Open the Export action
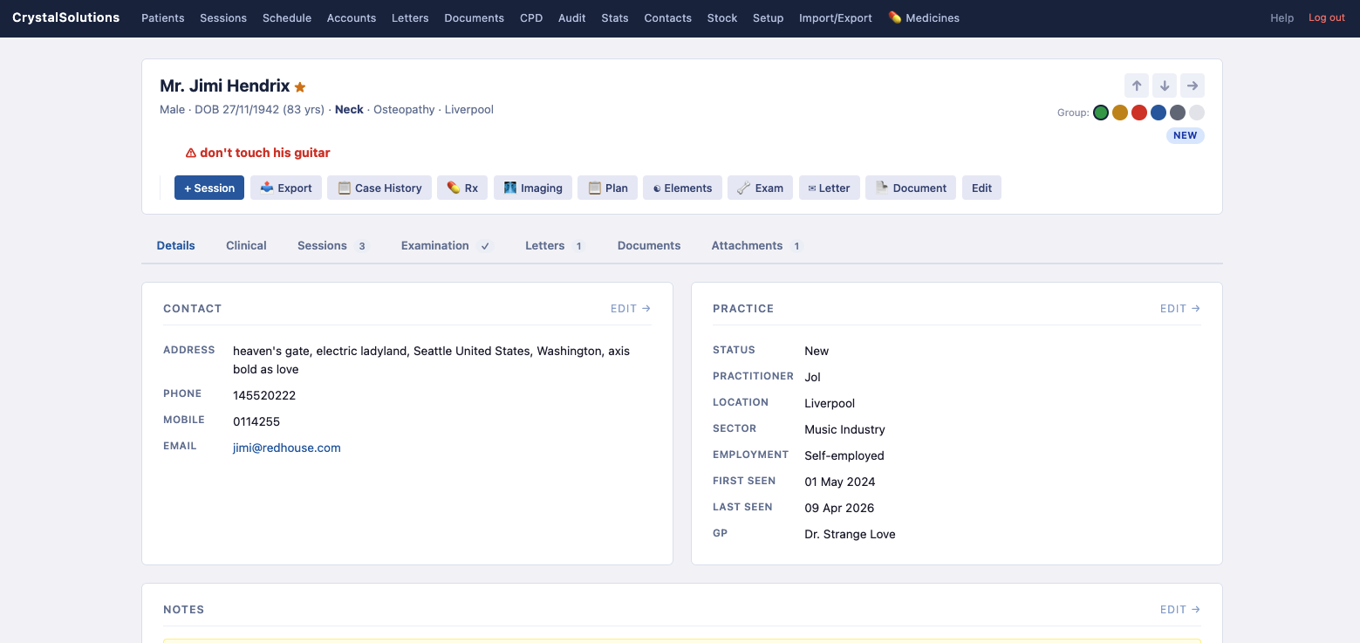Viewport: 1360px width, 643px height. 286,188
